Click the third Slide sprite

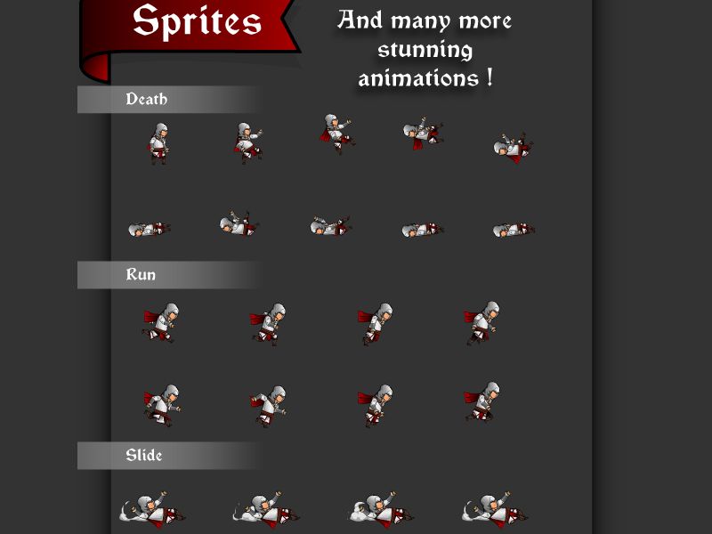[382, 510]
